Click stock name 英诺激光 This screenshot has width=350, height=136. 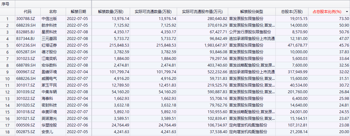pyautogui.click(x=49, y=119)
